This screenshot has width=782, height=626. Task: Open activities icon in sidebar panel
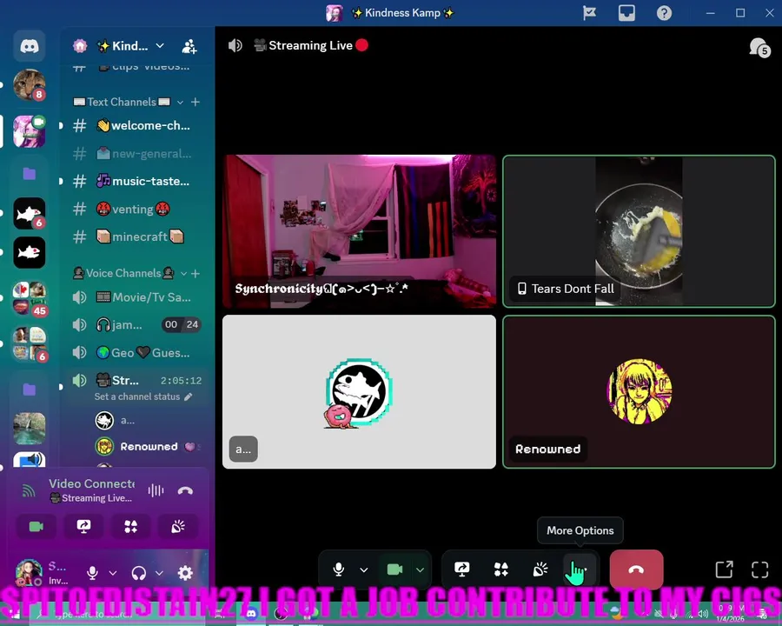tap(130, 527)
